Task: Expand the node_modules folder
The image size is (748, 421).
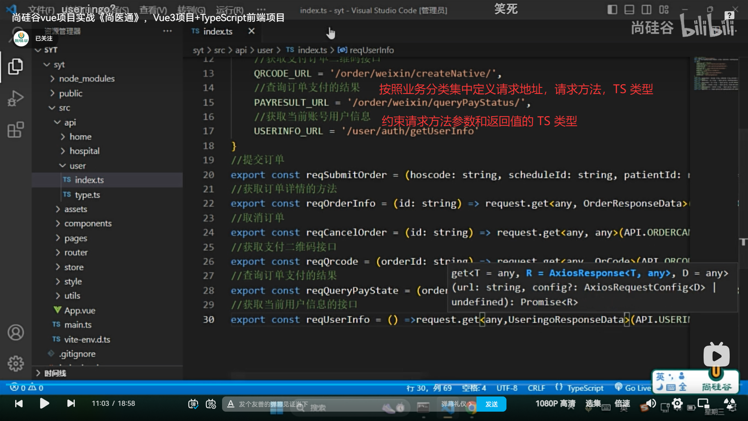Action: pyautogui.click(x=86, y=79)
